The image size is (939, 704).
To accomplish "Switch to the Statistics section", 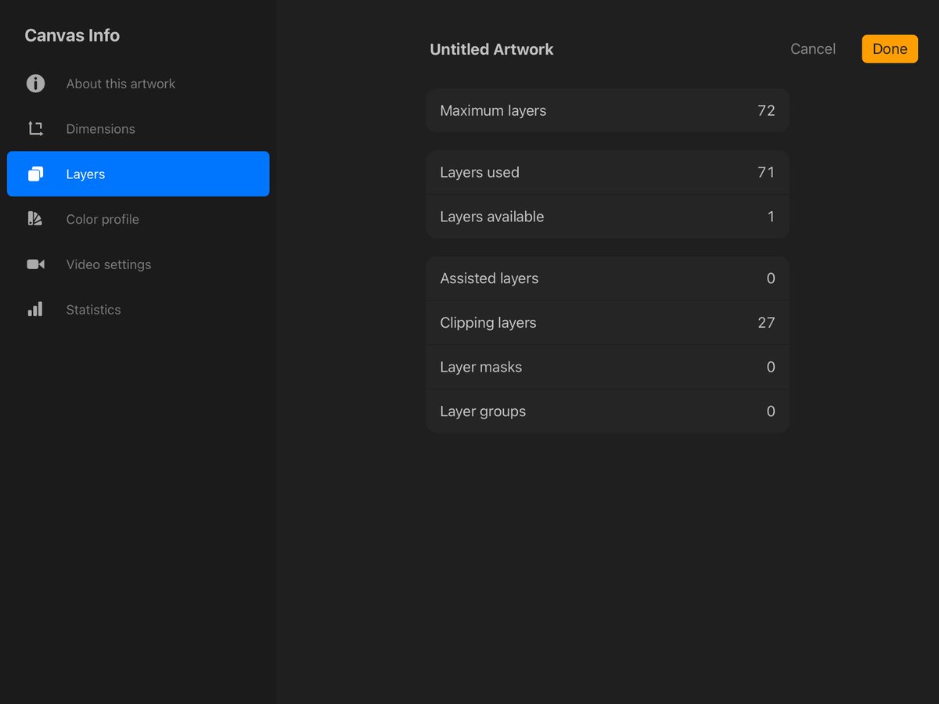I will pyautogui.click(x=138, y=310).
